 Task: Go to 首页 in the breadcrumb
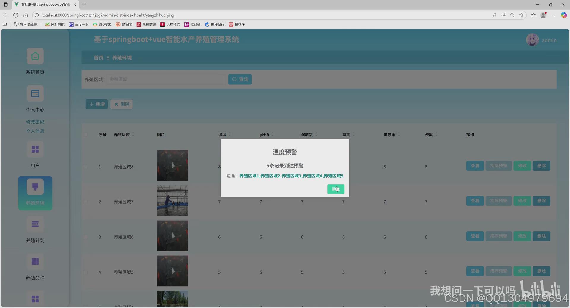[99, 58]
